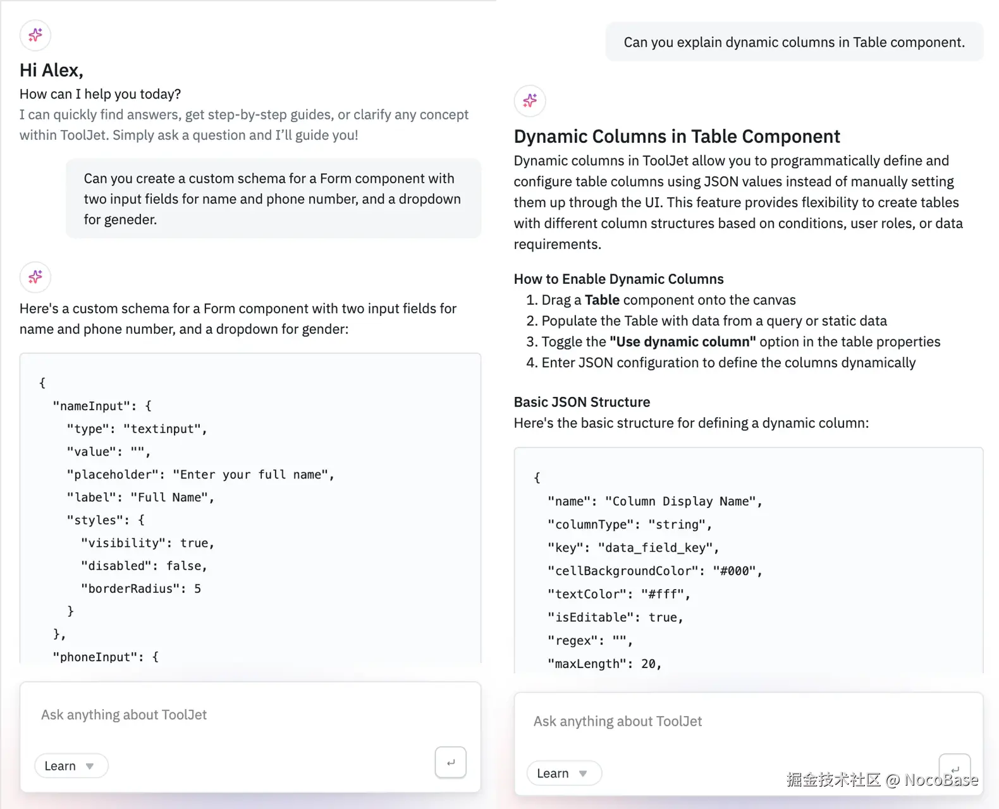Image resolution: width=999 pixels, height=809 pixels.
Task: Expand the Learn dropdown in the Dynamic Columns chat
Action: coord(563,774)
